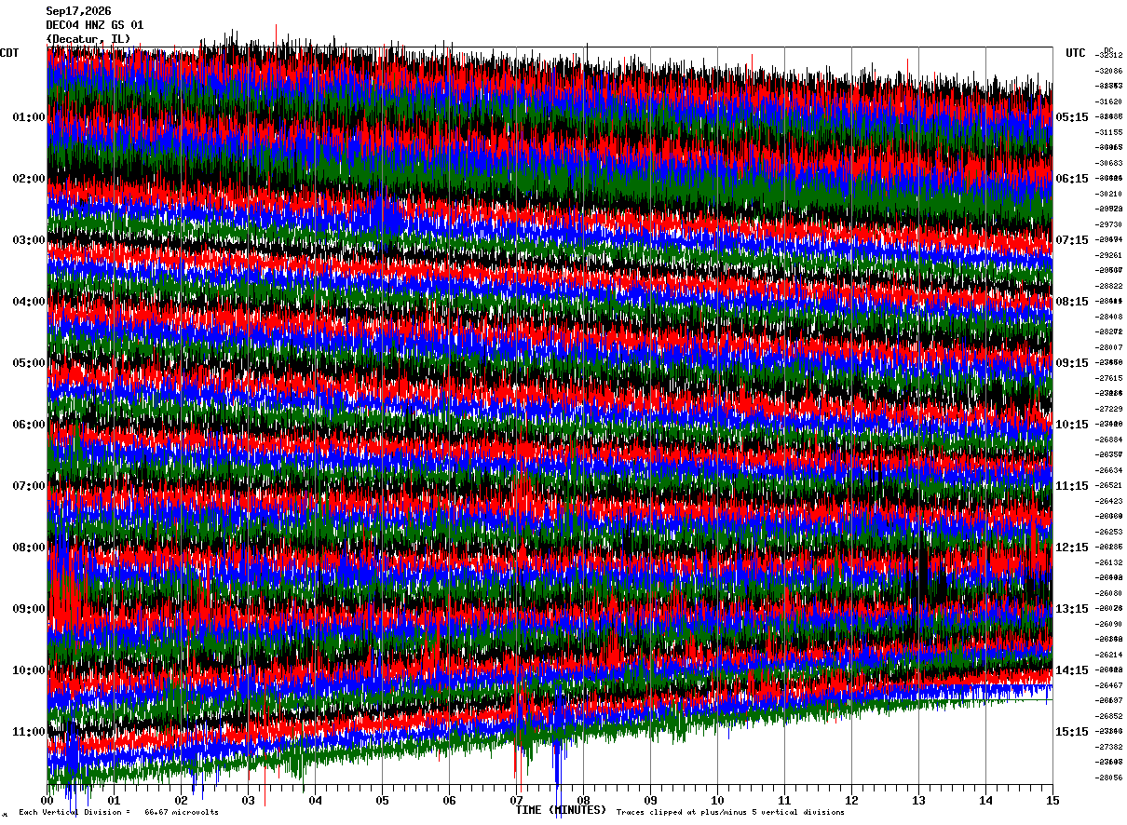Viewport: 1127px width, 825px height.
Task: Click the 15:15 UTC time label
Action: 1072,732
